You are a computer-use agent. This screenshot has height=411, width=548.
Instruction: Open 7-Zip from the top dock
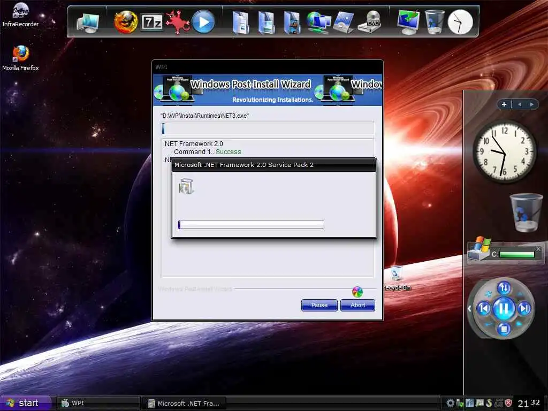pyautogui.click(x=151, y=22)
